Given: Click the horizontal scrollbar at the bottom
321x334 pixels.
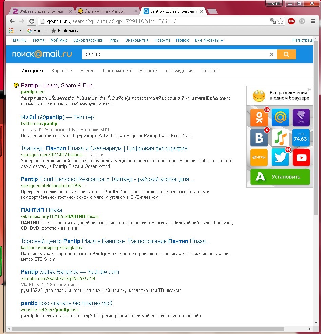Looking at the screenshot, I should coord(148,329).
